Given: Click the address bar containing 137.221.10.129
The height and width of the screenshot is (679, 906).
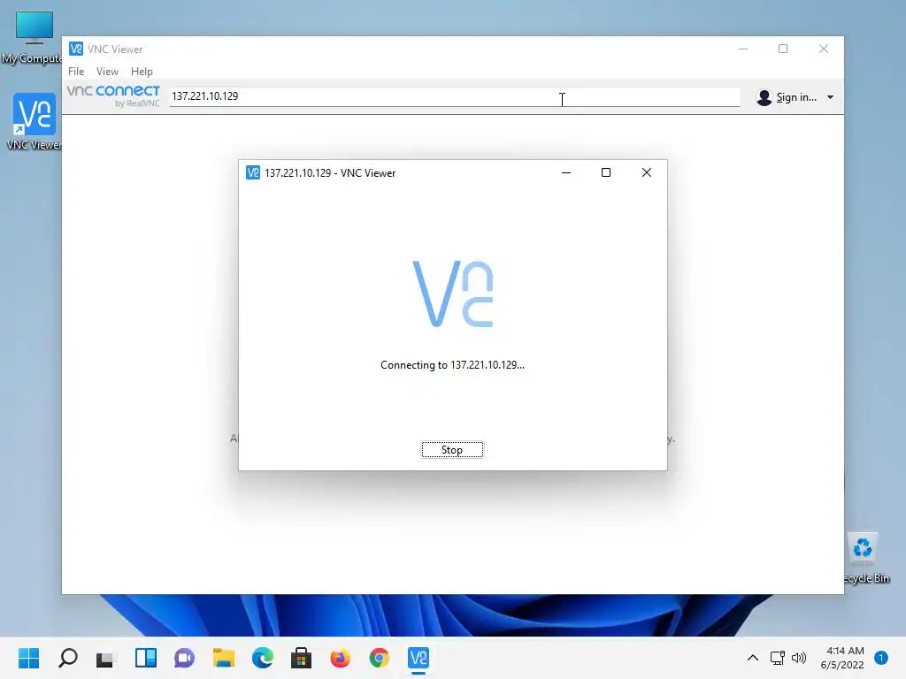Looking at the screenshot, I should tap(454, 96).
